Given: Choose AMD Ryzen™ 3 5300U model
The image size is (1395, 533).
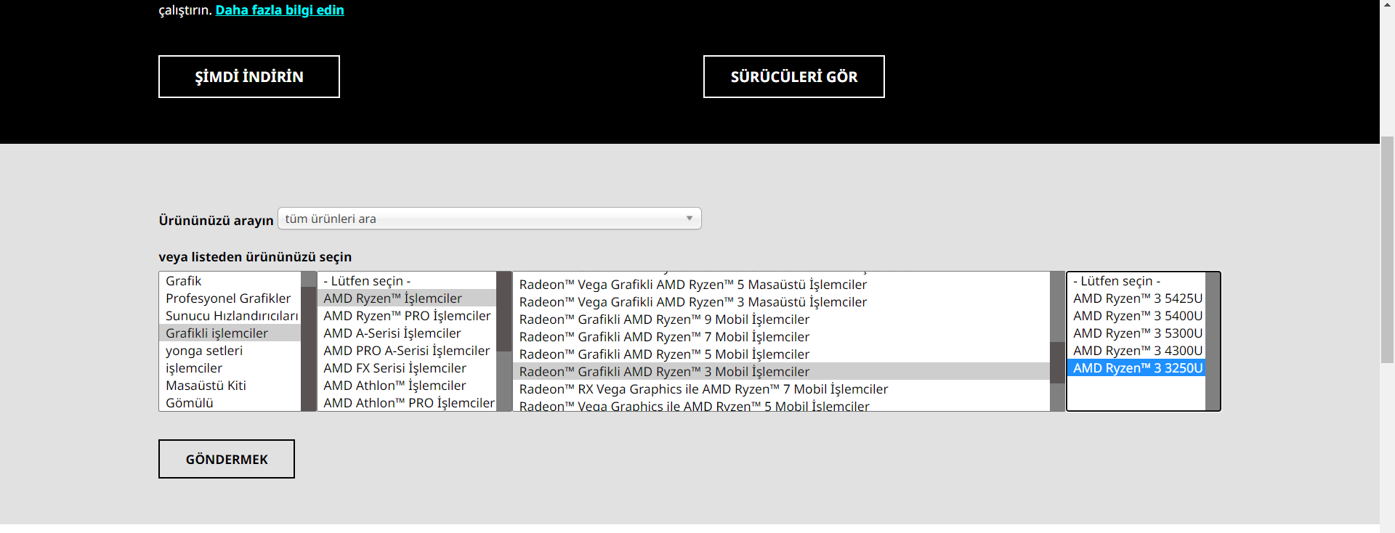Looking at the screenshot, I should pyautogui.click(x=1136, y=333).
